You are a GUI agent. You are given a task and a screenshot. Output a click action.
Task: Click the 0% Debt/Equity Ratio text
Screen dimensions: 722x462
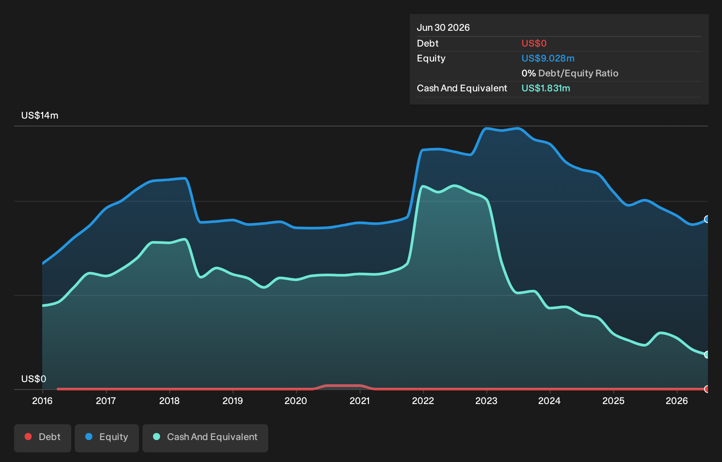[570, 73]
